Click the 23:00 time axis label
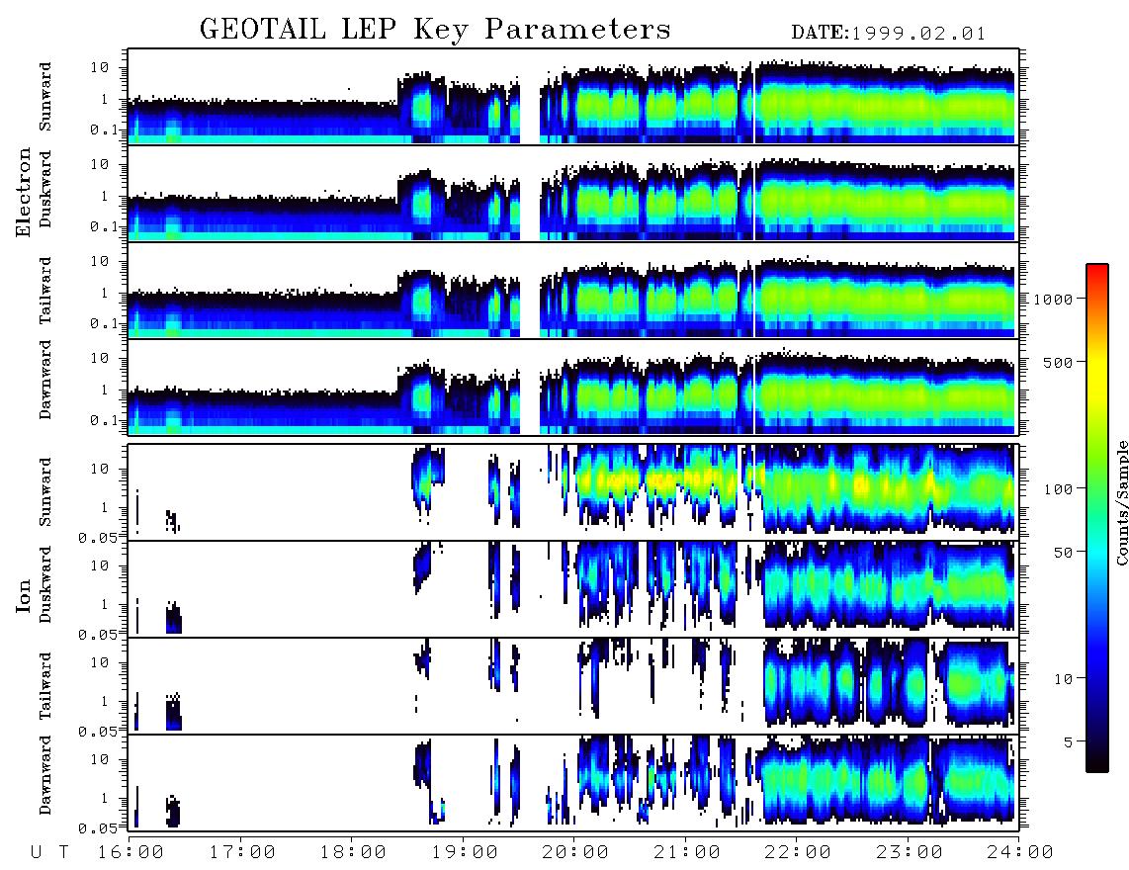This screenshot has width=1129, height=870. click(x=910, y=852)
